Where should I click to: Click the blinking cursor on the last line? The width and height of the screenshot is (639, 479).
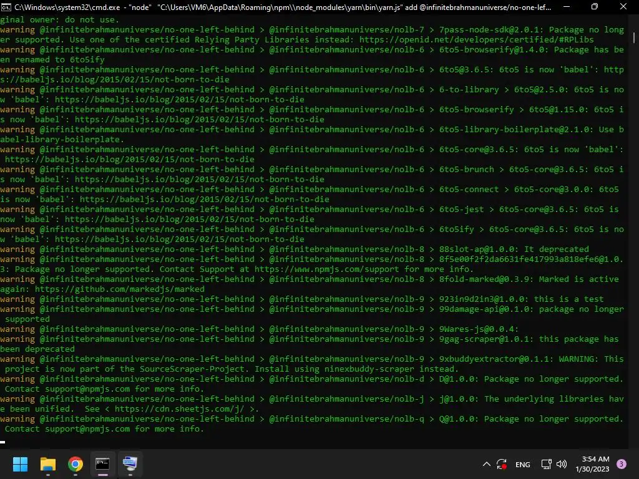tap(2, 442)
